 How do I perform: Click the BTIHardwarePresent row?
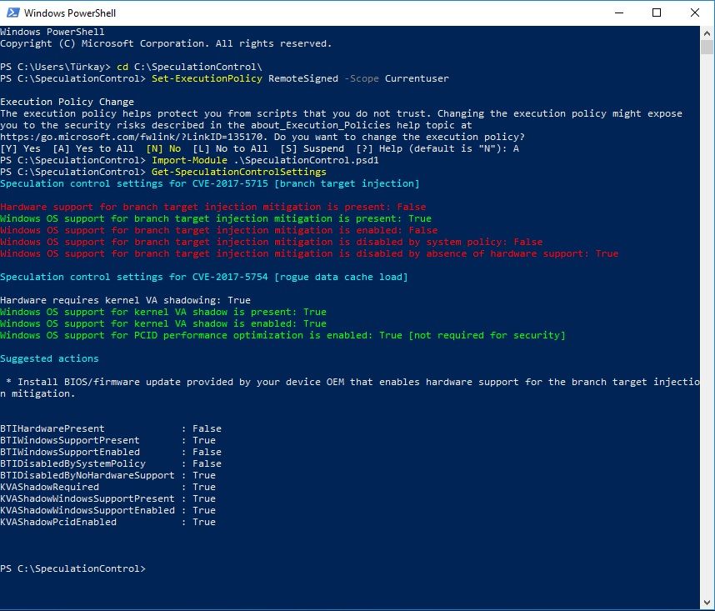click(x=111, y=428)
